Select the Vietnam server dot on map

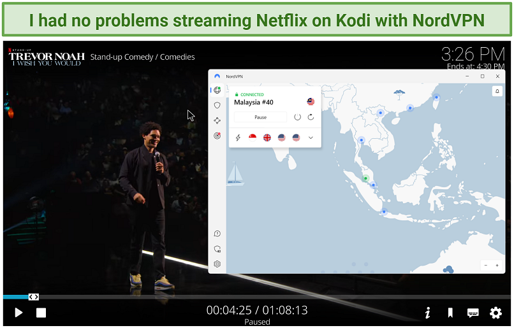380,113
